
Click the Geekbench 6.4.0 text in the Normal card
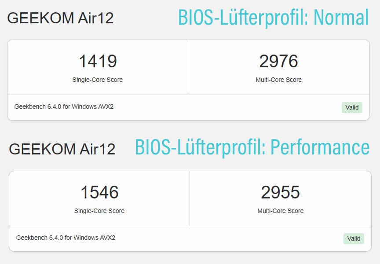(64, 106)
